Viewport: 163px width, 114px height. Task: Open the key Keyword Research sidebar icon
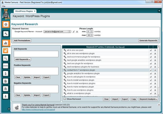(6, 34)
